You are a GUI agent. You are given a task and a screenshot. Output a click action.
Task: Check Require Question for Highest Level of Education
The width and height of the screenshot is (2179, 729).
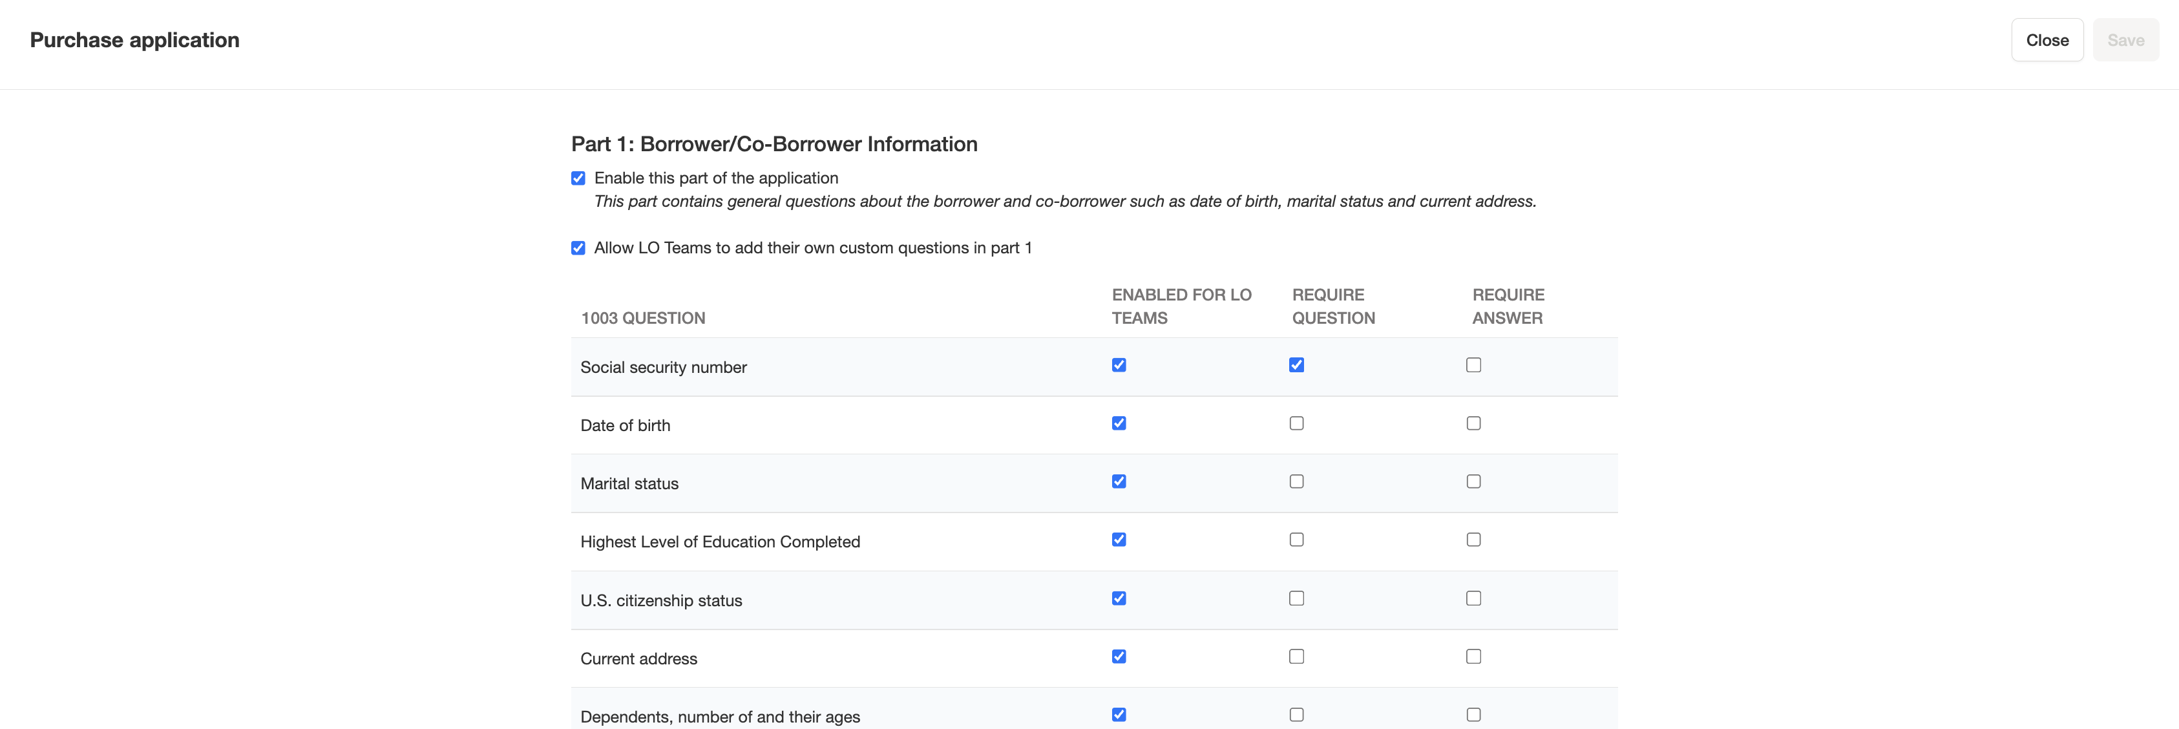[1296, 540]
